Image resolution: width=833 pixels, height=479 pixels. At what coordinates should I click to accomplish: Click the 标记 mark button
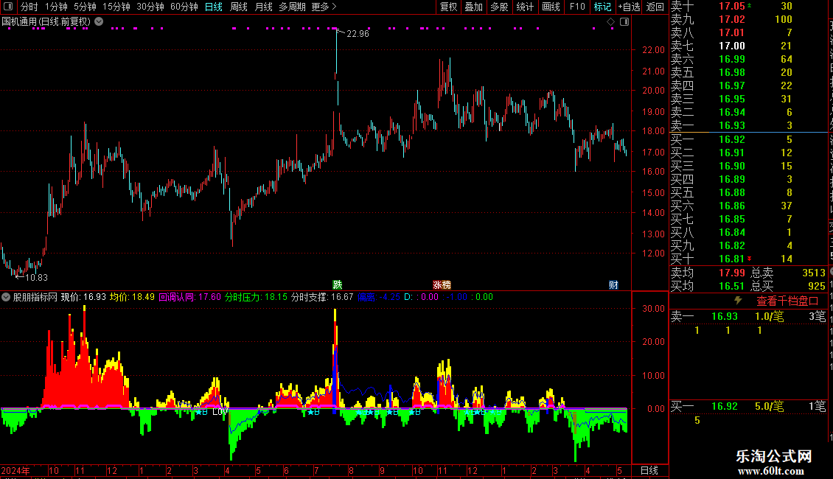[602, 7]
